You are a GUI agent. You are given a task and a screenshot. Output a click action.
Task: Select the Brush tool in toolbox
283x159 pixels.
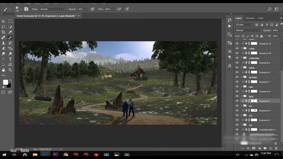(x=10, y=38)
